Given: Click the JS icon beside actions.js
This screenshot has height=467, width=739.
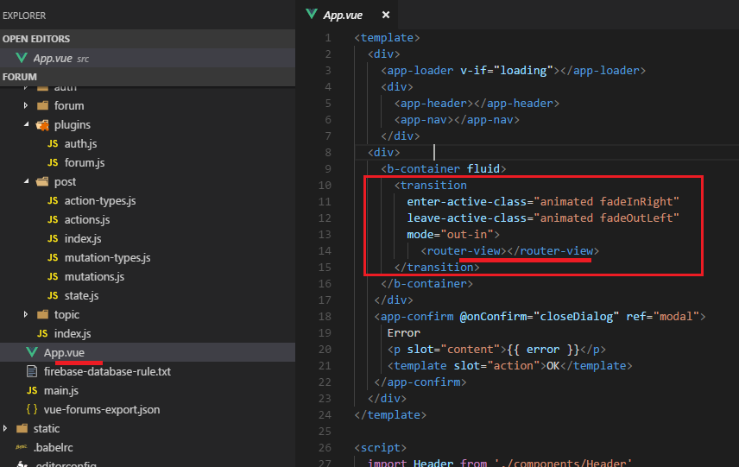Looking at the screenshot, I should click(53, 219).
